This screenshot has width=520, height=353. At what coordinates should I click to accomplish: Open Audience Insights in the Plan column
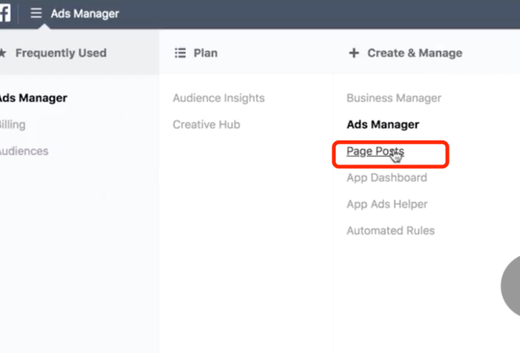pos(218,98)
